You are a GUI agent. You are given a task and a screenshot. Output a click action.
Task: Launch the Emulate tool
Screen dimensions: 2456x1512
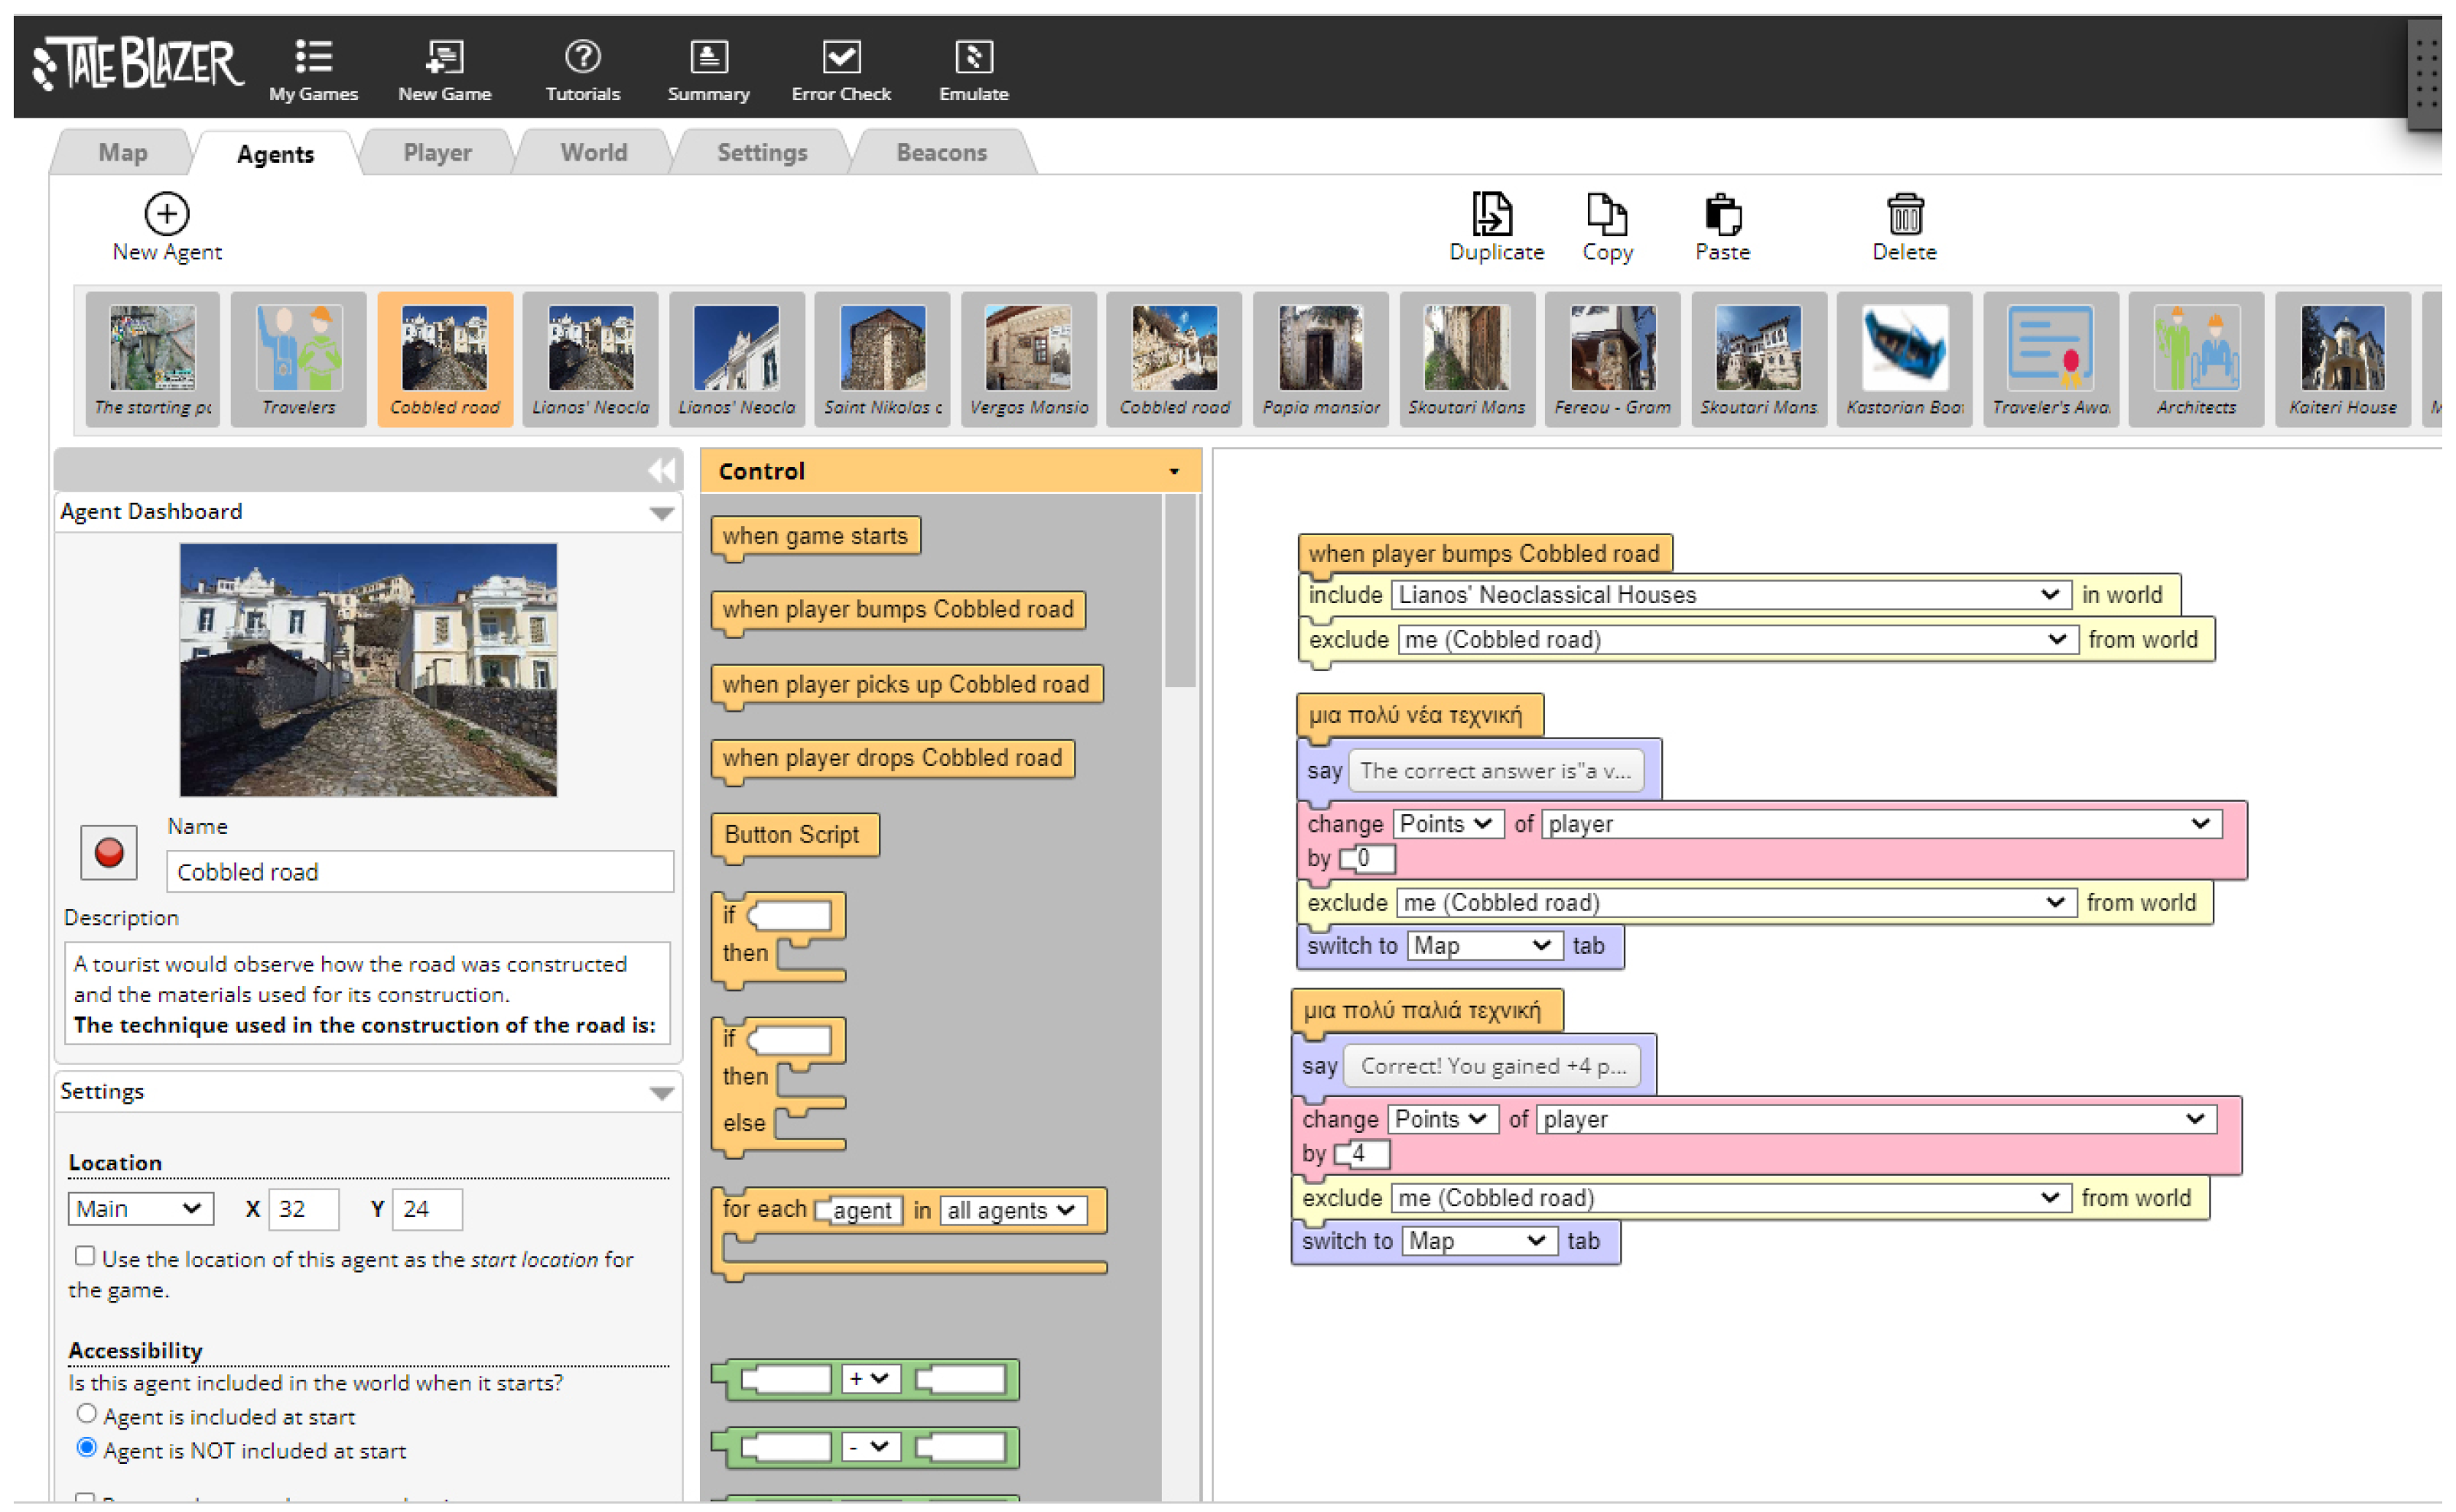974,58
